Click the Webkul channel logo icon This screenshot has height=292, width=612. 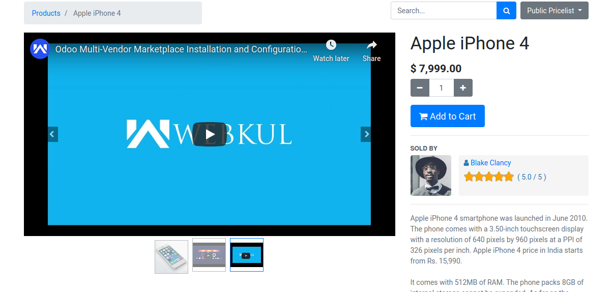[40, 49]
